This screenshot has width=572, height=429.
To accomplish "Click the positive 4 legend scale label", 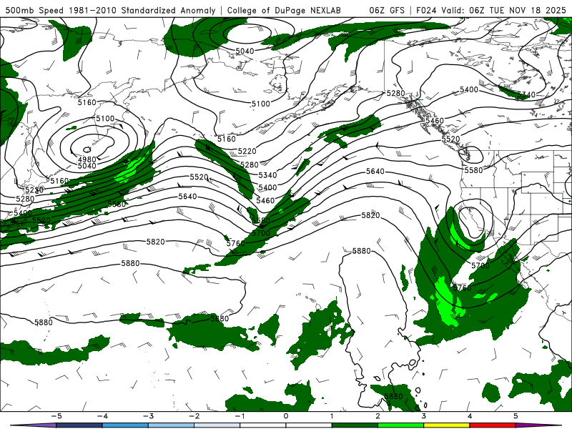I will [x=470, y=416].
